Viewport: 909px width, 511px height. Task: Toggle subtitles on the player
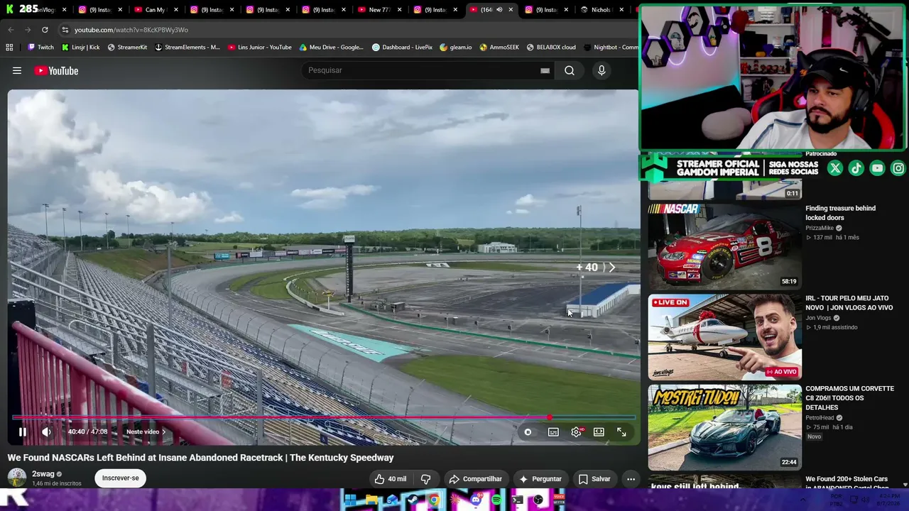coord(553,432)
